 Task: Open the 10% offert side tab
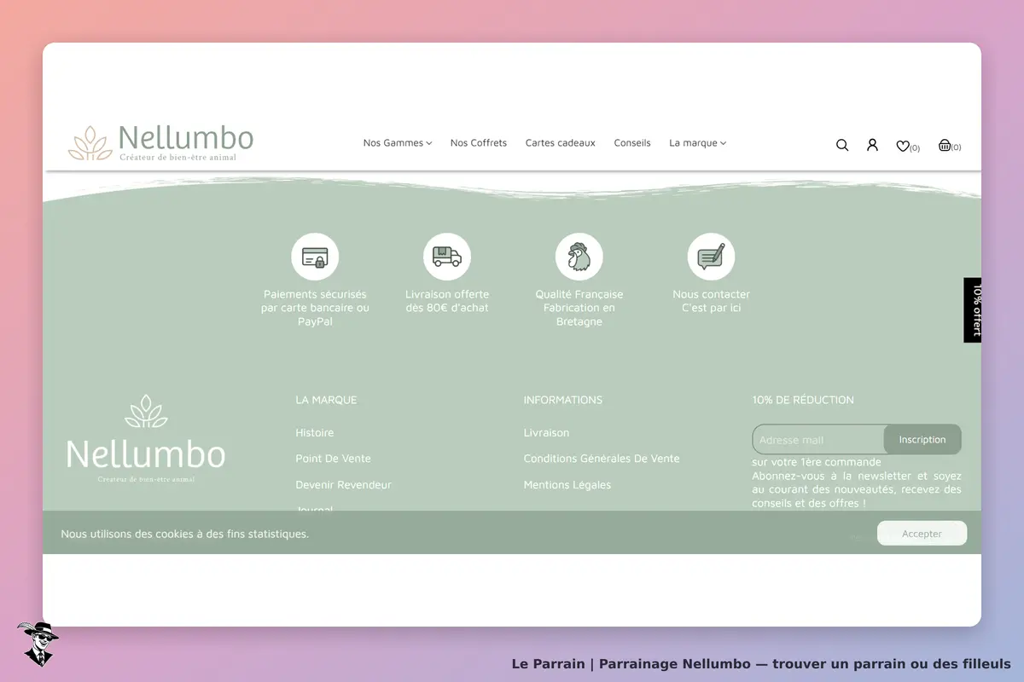[x=973, y=310]
